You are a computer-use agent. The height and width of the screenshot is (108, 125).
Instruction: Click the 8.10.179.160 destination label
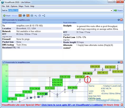tap(118, 72)
